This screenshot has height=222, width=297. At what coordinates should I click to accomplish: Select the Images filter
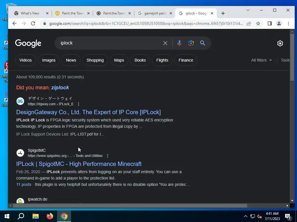coord(49,60)
